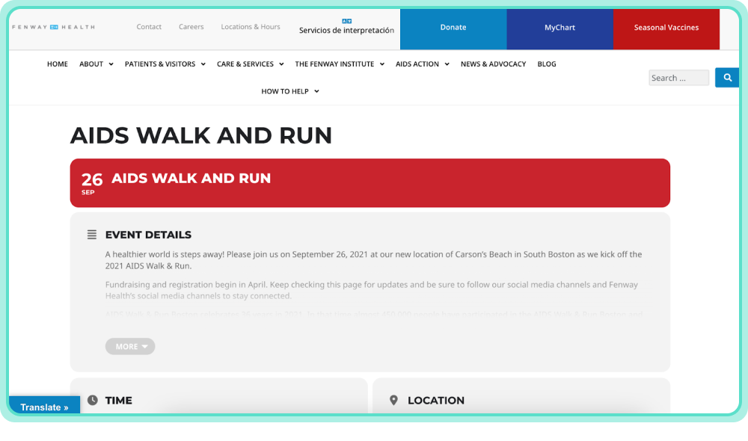
Task: Expand THE FENWAY INSTITUTE dropdown
Action: pyautogui.click(x=340, y=64)
